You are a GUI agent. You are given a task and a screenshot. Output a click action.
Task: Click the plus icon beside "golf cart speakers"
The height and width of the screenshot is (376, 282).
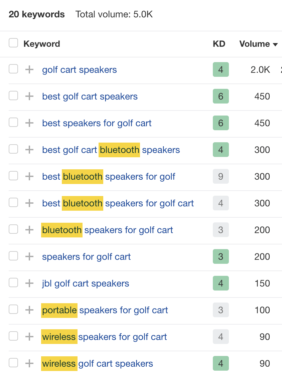pos(29,69)
